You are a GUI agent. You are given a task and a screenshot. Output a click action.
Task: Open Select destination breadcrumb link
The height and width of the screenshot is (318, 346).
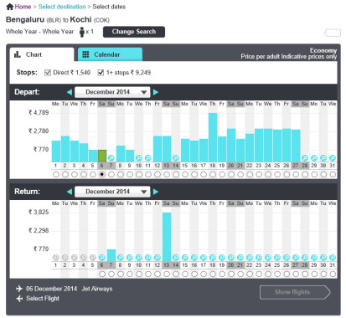pyautogui.click(x=62, y=7)
